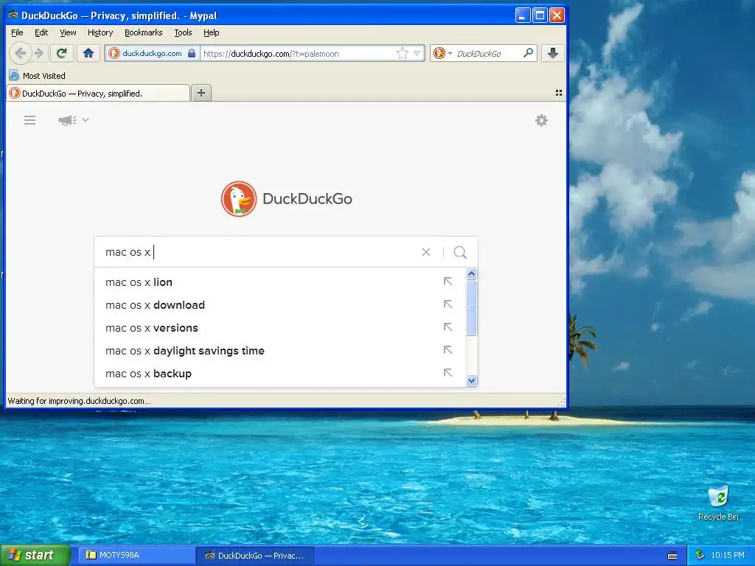The height and width of the screenshot is (566, 755).
Task: Open a new tab with plus button
Action: [201, 93]
